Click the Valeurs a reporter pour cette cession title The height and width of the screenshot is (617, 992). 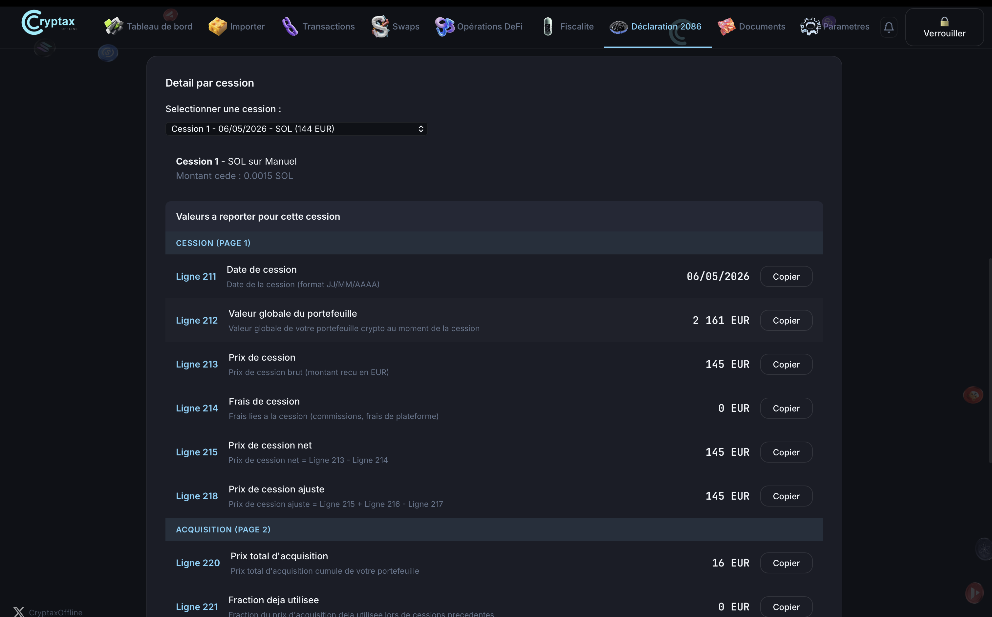(x=258, y=217)
